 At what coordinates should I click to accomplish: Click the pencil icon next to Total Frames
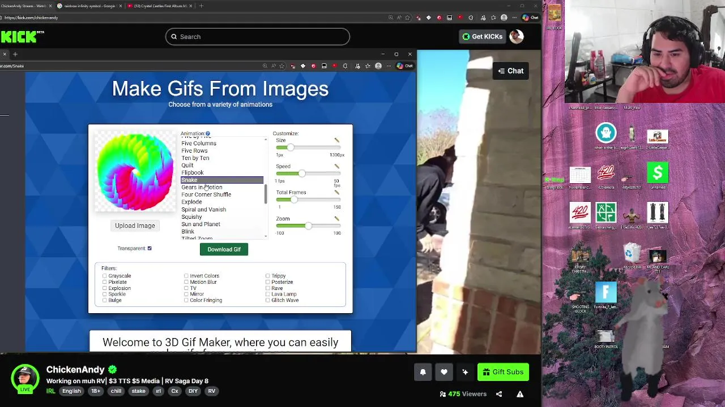click(336, 192)
